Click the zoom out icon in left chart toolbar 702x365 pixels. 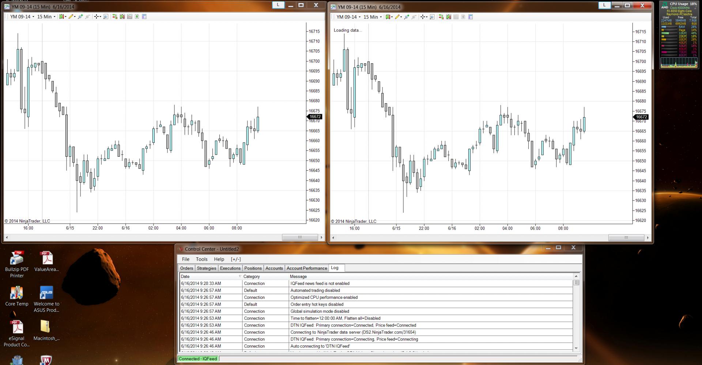[x=87, y=16]
